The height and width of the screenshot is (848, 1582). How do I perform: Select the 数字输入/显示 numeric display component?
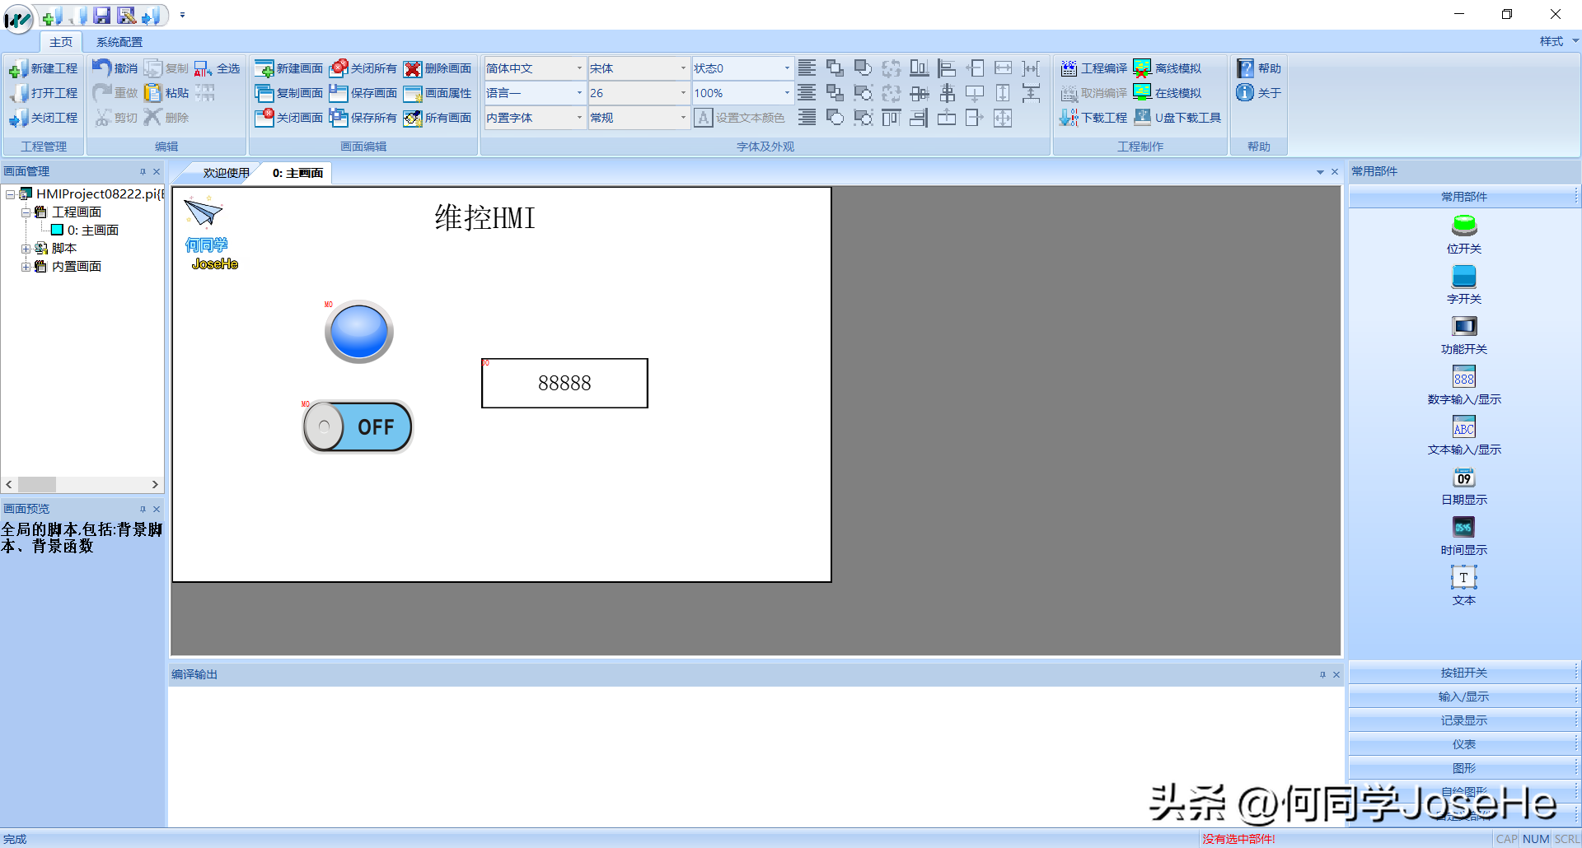click(1463, 377)
